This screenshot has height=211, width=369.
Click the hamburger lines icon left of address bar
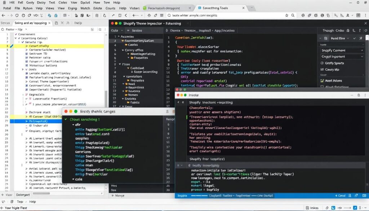point(162,15)
